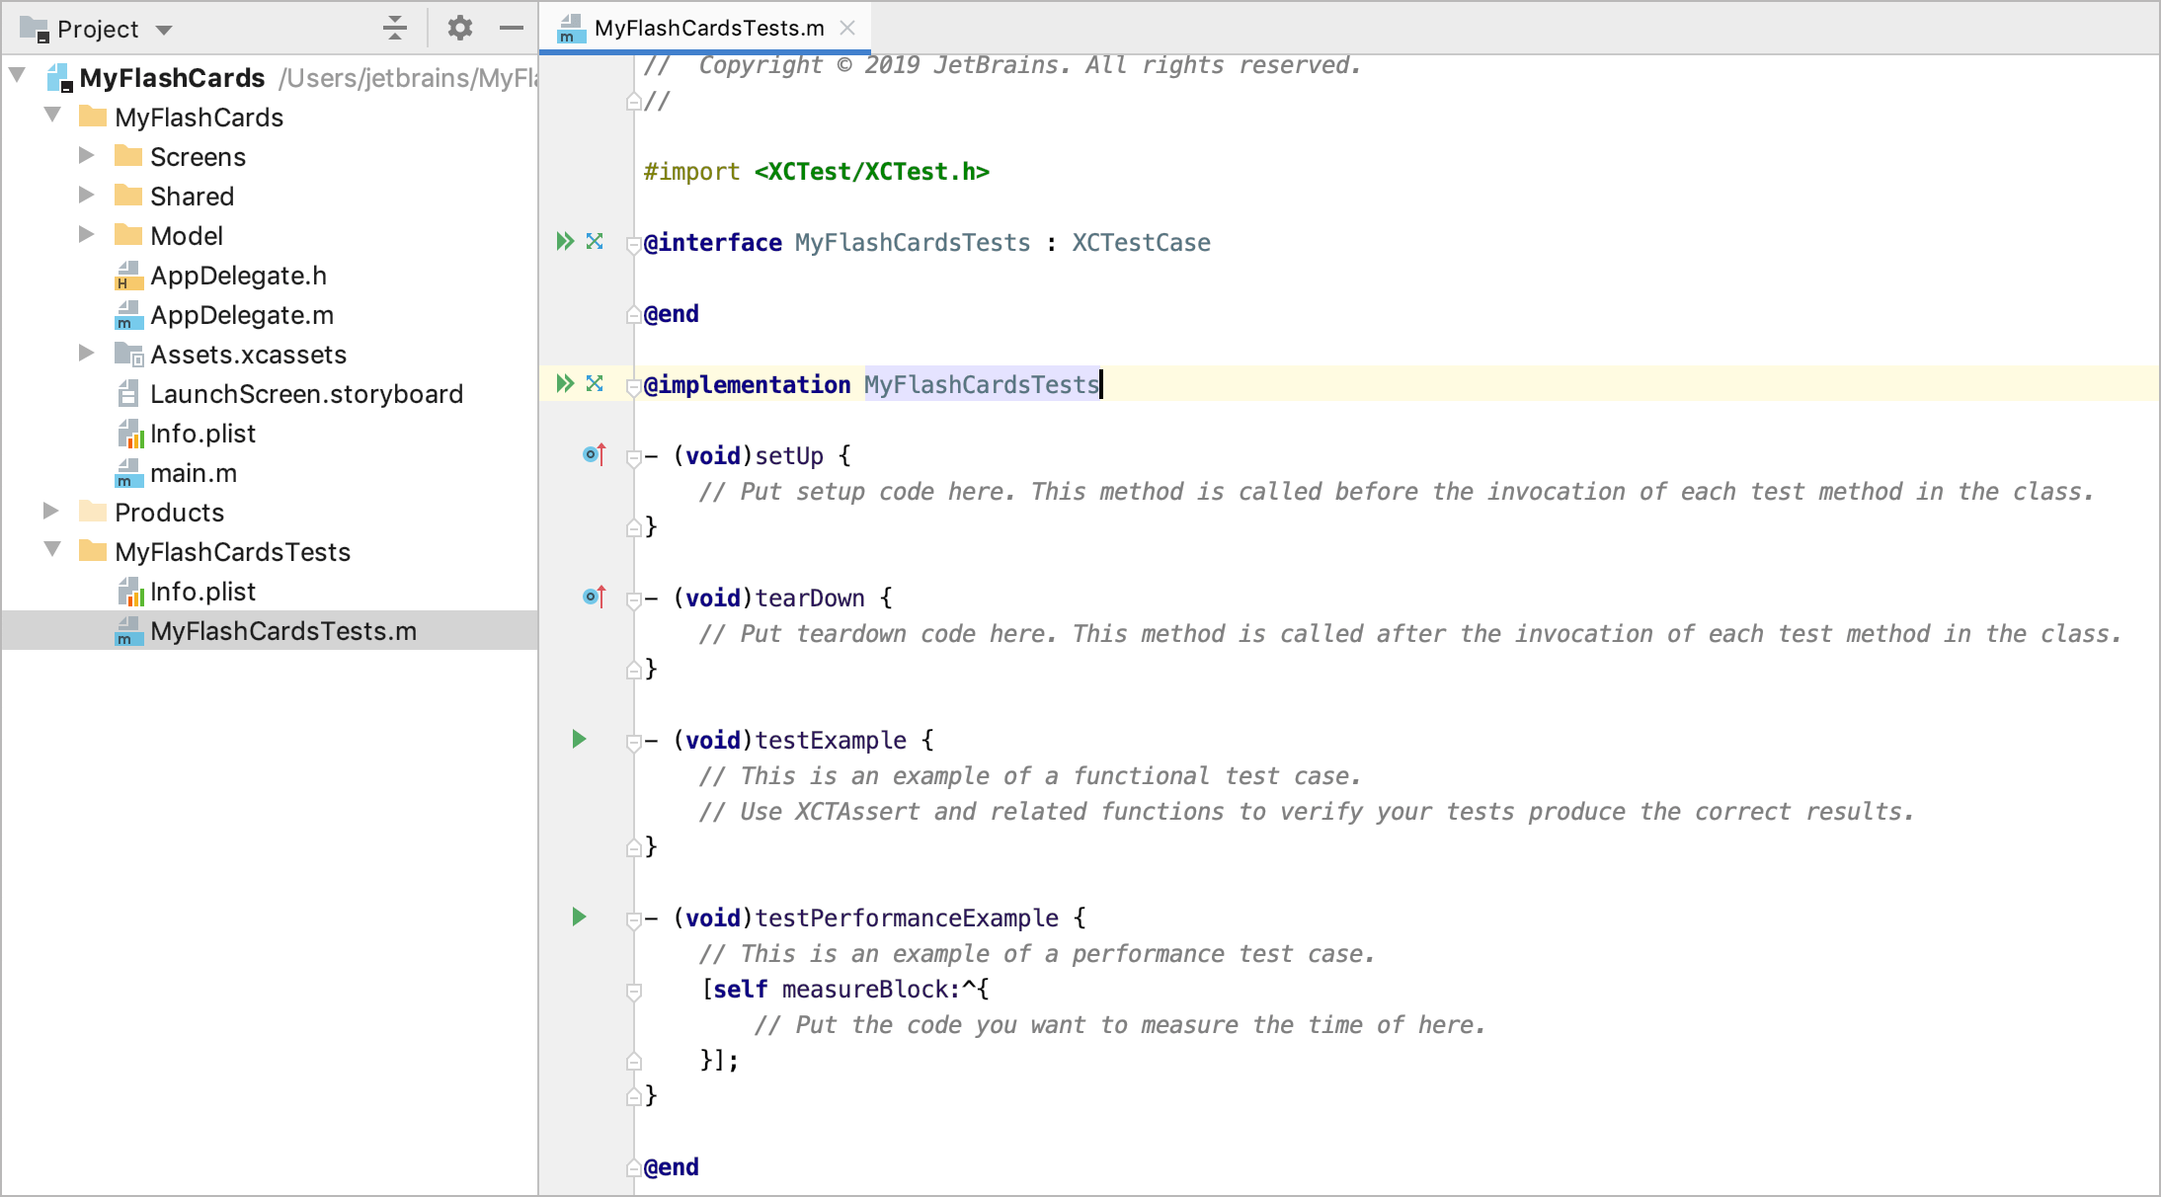
Task: Click the stop/cancel icon next to @implementation
Action: point(594,383)
